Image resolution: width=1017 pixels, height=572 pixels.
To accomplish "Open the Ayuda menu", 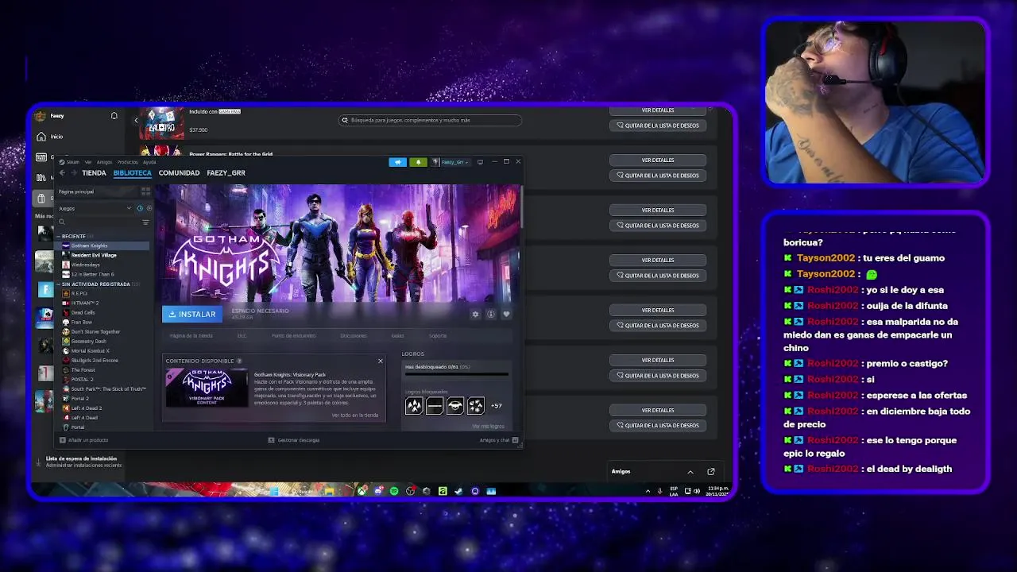I will coord(149,162).
